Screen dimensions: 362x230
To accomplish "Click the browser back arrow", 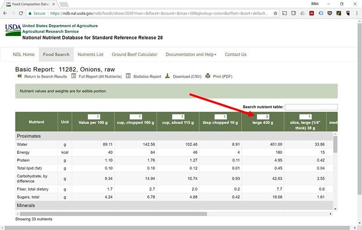I will coord(5,14).
